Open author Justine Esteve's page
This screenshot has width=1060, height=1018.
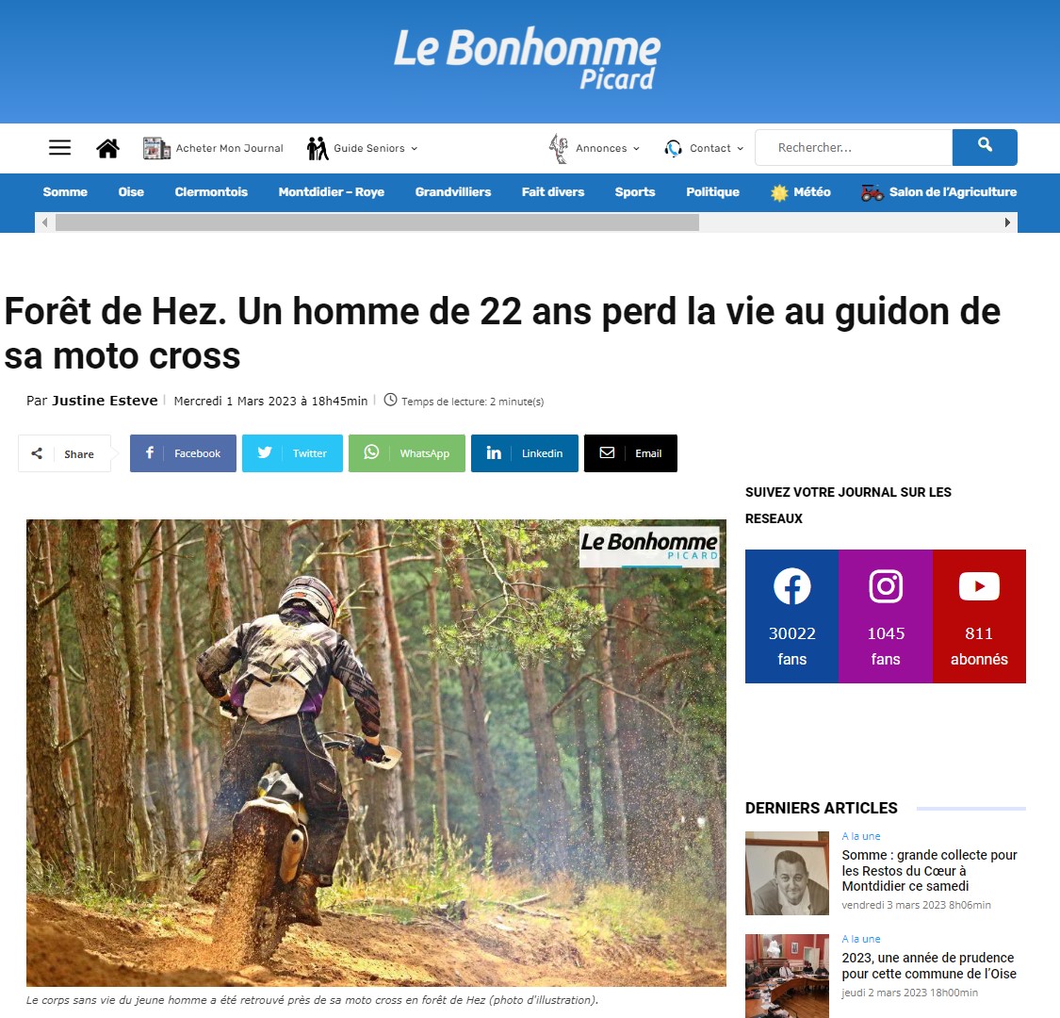coord(105,401)
